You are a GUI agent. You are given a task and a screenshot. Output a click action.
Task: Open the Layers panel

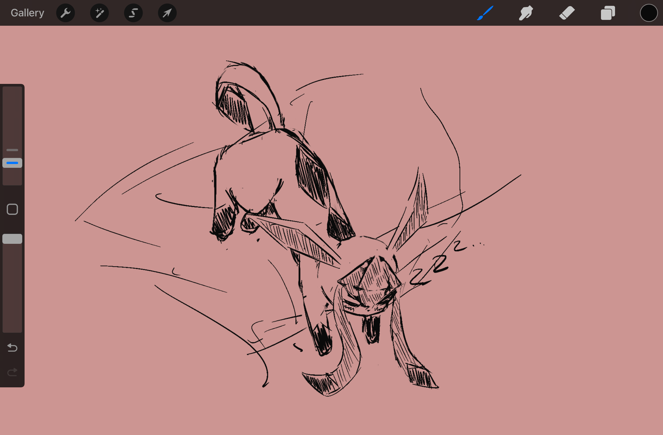(x=608, y=13)
